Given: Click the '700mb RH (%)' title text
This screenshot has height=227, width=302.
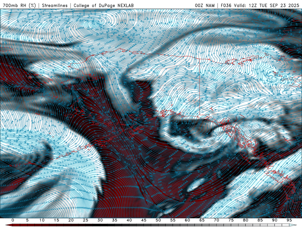Looking at the screenshot, I should 19,5.
